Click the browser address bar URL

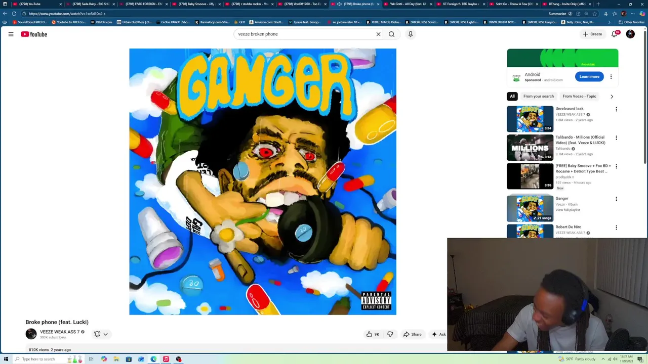[x=67, y=14]
